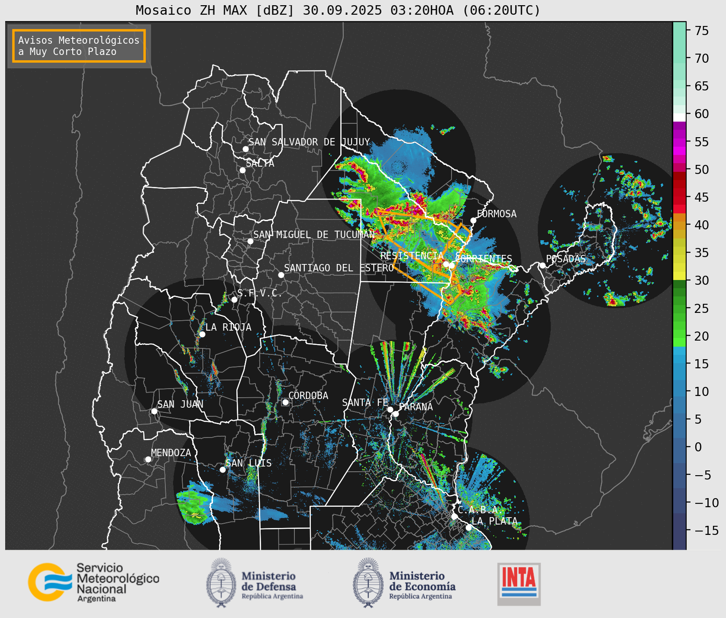Click the LA PLATA city label
The height and width of the screenshot is (618, 726).
pyautogui.click(x=494, y=521)
